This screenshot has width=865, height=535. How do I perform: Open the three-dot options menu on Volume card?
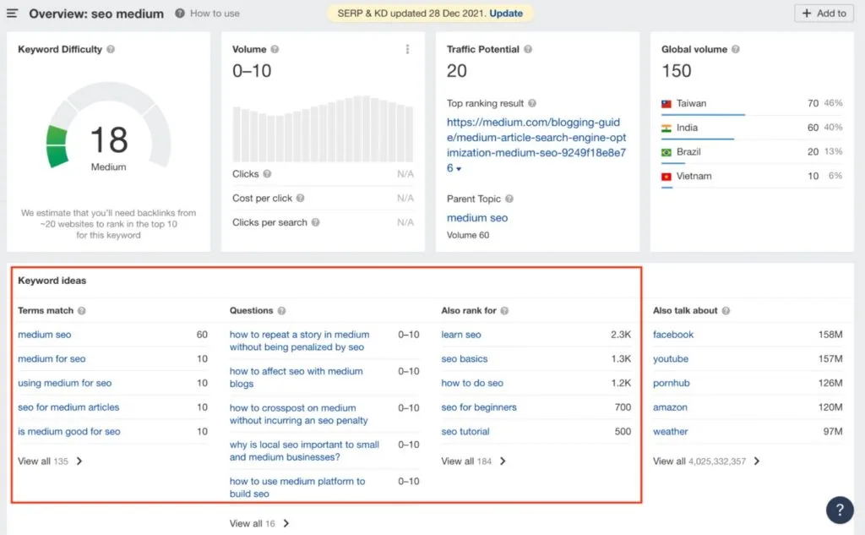[x=407, y=49]
